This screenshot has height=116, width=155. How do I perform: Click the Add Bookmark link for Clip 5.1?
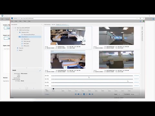coord(136,86)
